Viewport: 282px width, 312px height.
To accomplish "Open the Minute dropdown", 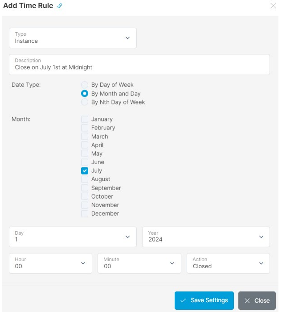I will [x=139, y=263].
